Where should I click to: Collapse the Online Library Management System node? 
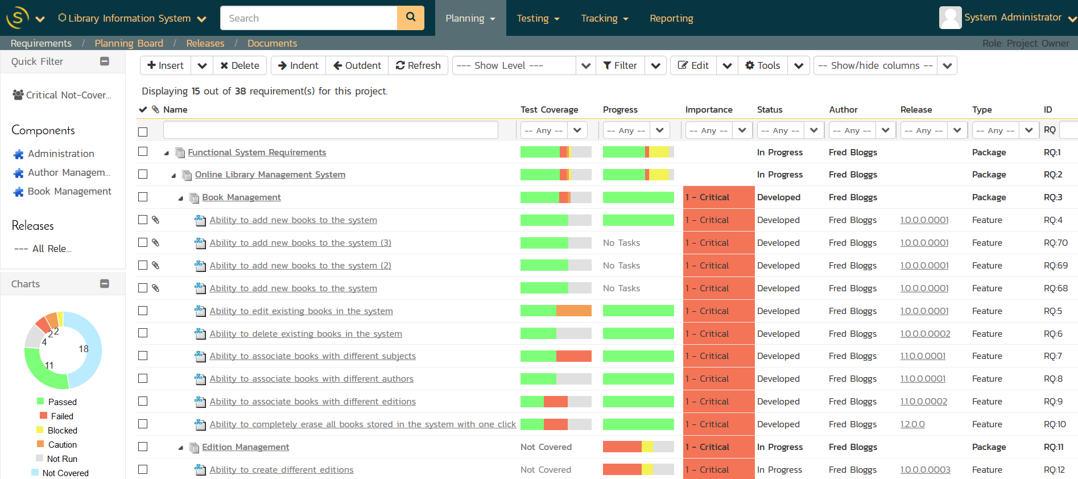[x=174, y=175]
